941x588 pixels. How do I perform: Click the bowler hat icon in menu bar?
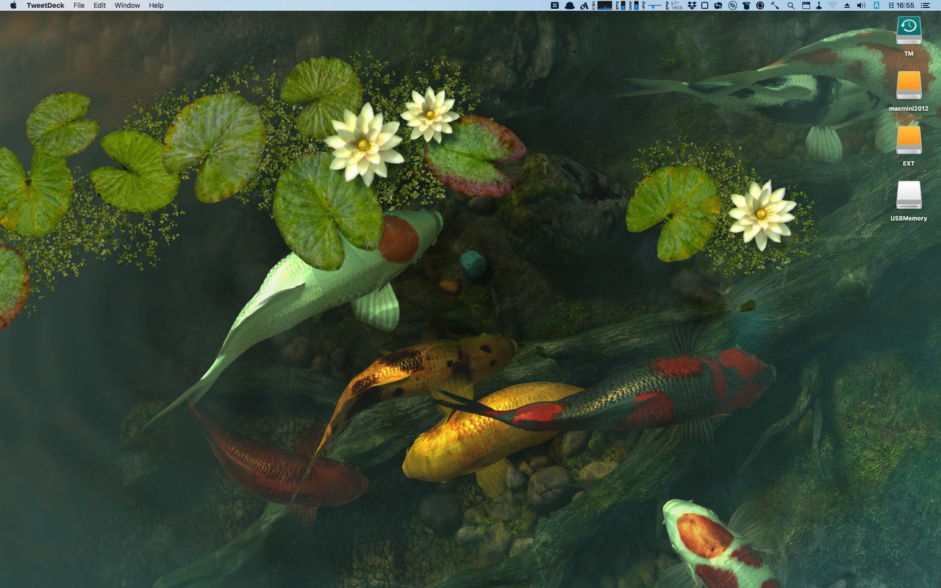coord(570,5)
